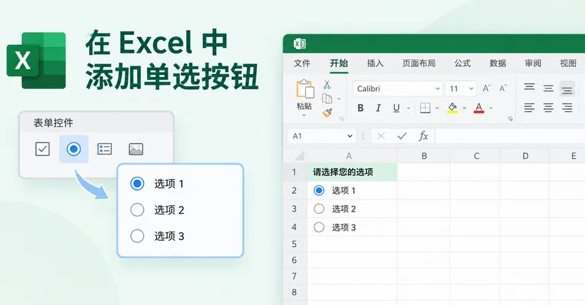Expand 粘贴 paste options arrow
585x305 pixels.
tap(304, 115)
